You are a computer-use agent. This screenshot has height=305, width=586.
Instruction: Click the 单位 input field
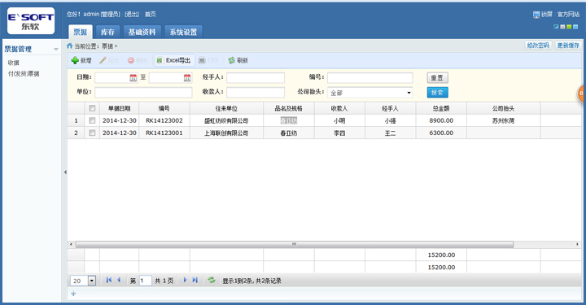[x=143, y=92]
